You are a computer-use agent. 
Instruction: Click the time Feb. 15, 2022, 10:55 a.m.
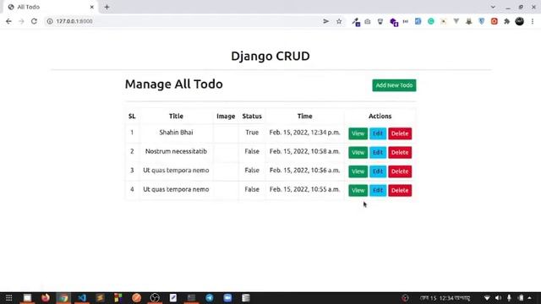pyautogui.click(x=304, y=189)
